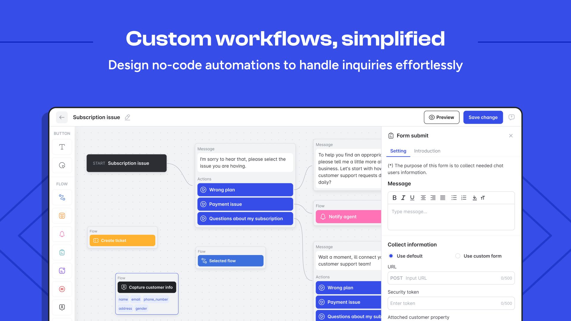Click the Bold formatting icon in Message editor
Image resolution: width=571 pixels, height=321 pixels.
394,197
